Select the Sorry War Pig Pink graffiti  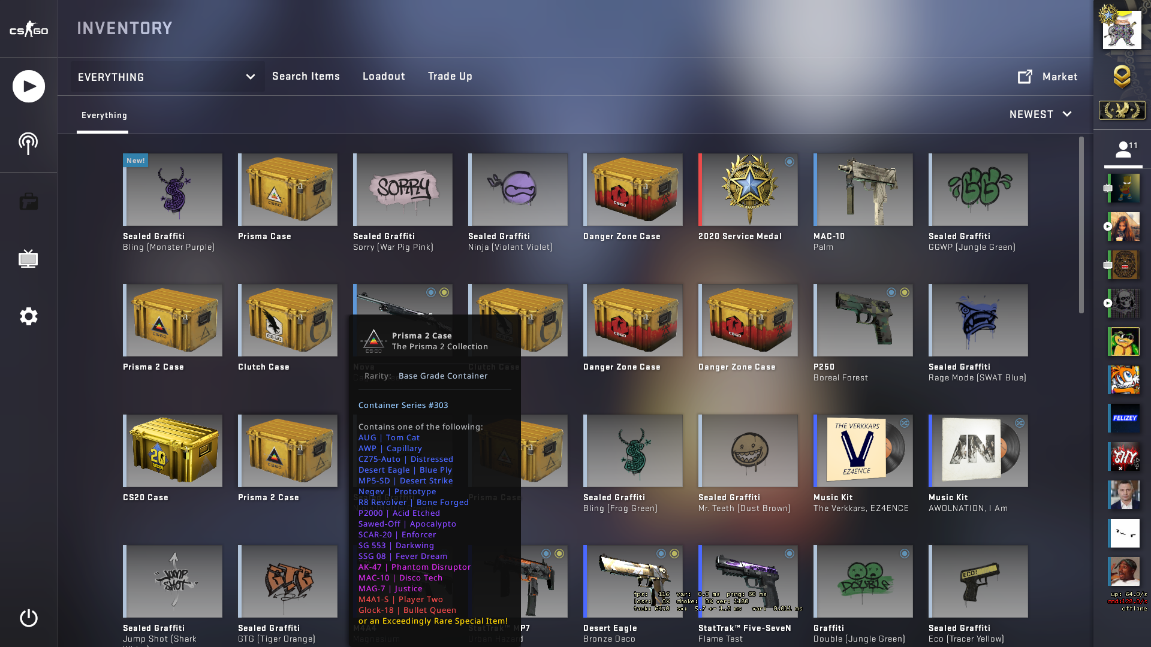click(x=403, y=189)
